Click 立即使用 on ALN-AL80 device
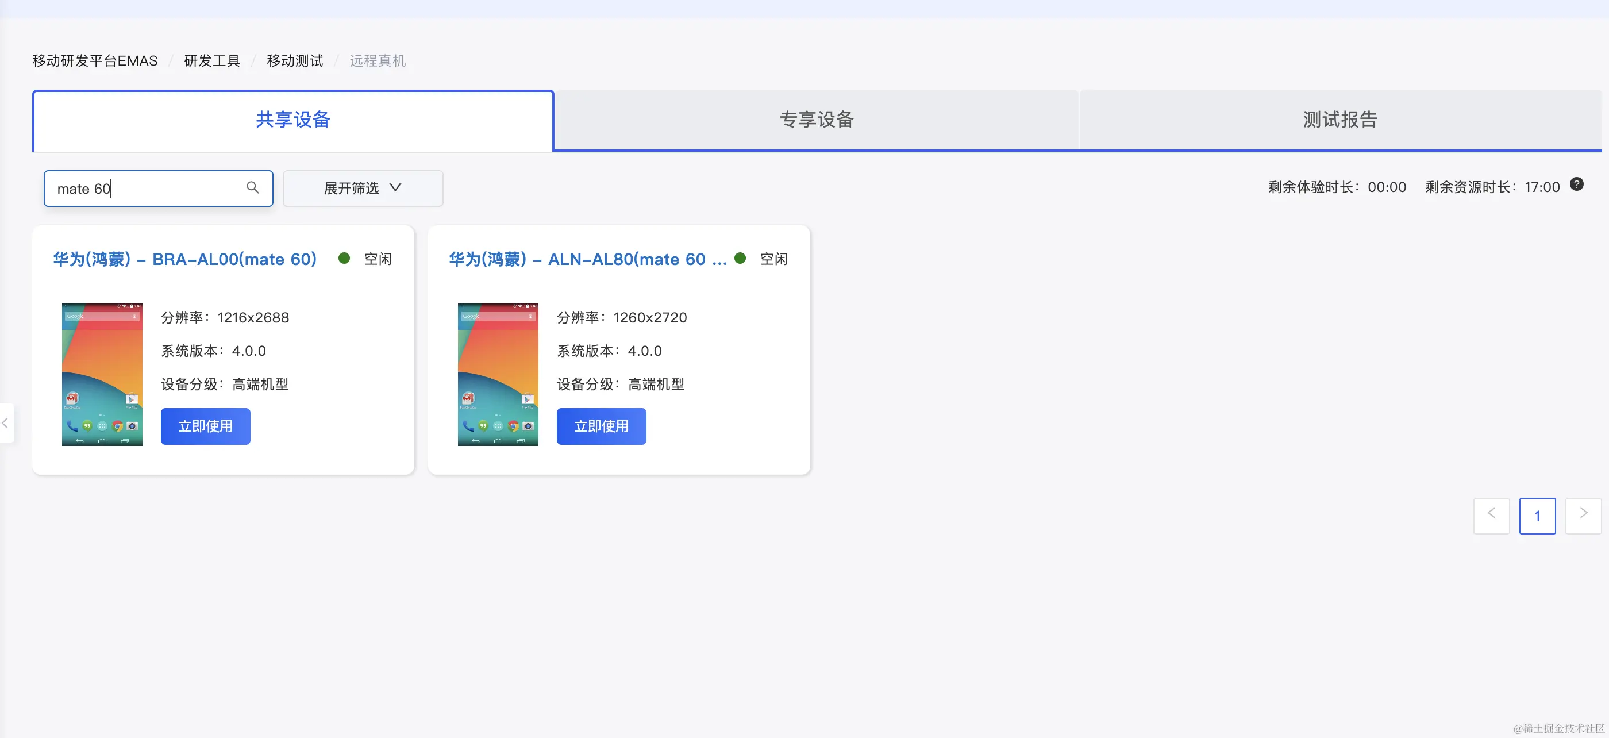Image resolution: width=1609 pixels, height=738 pixels. (601, 426)
